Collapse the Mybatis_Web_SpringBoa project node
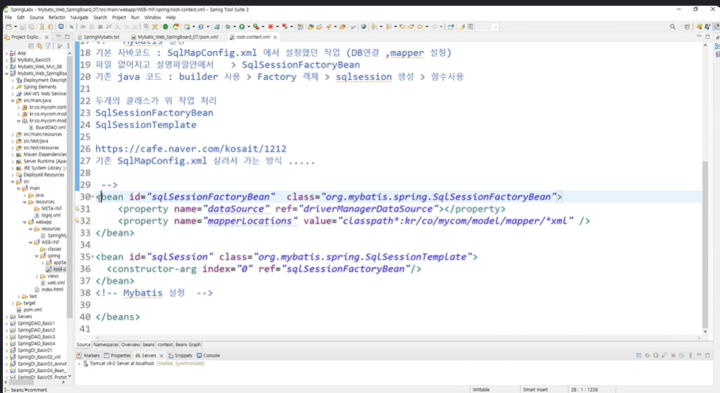 click(x=6, y=73)
